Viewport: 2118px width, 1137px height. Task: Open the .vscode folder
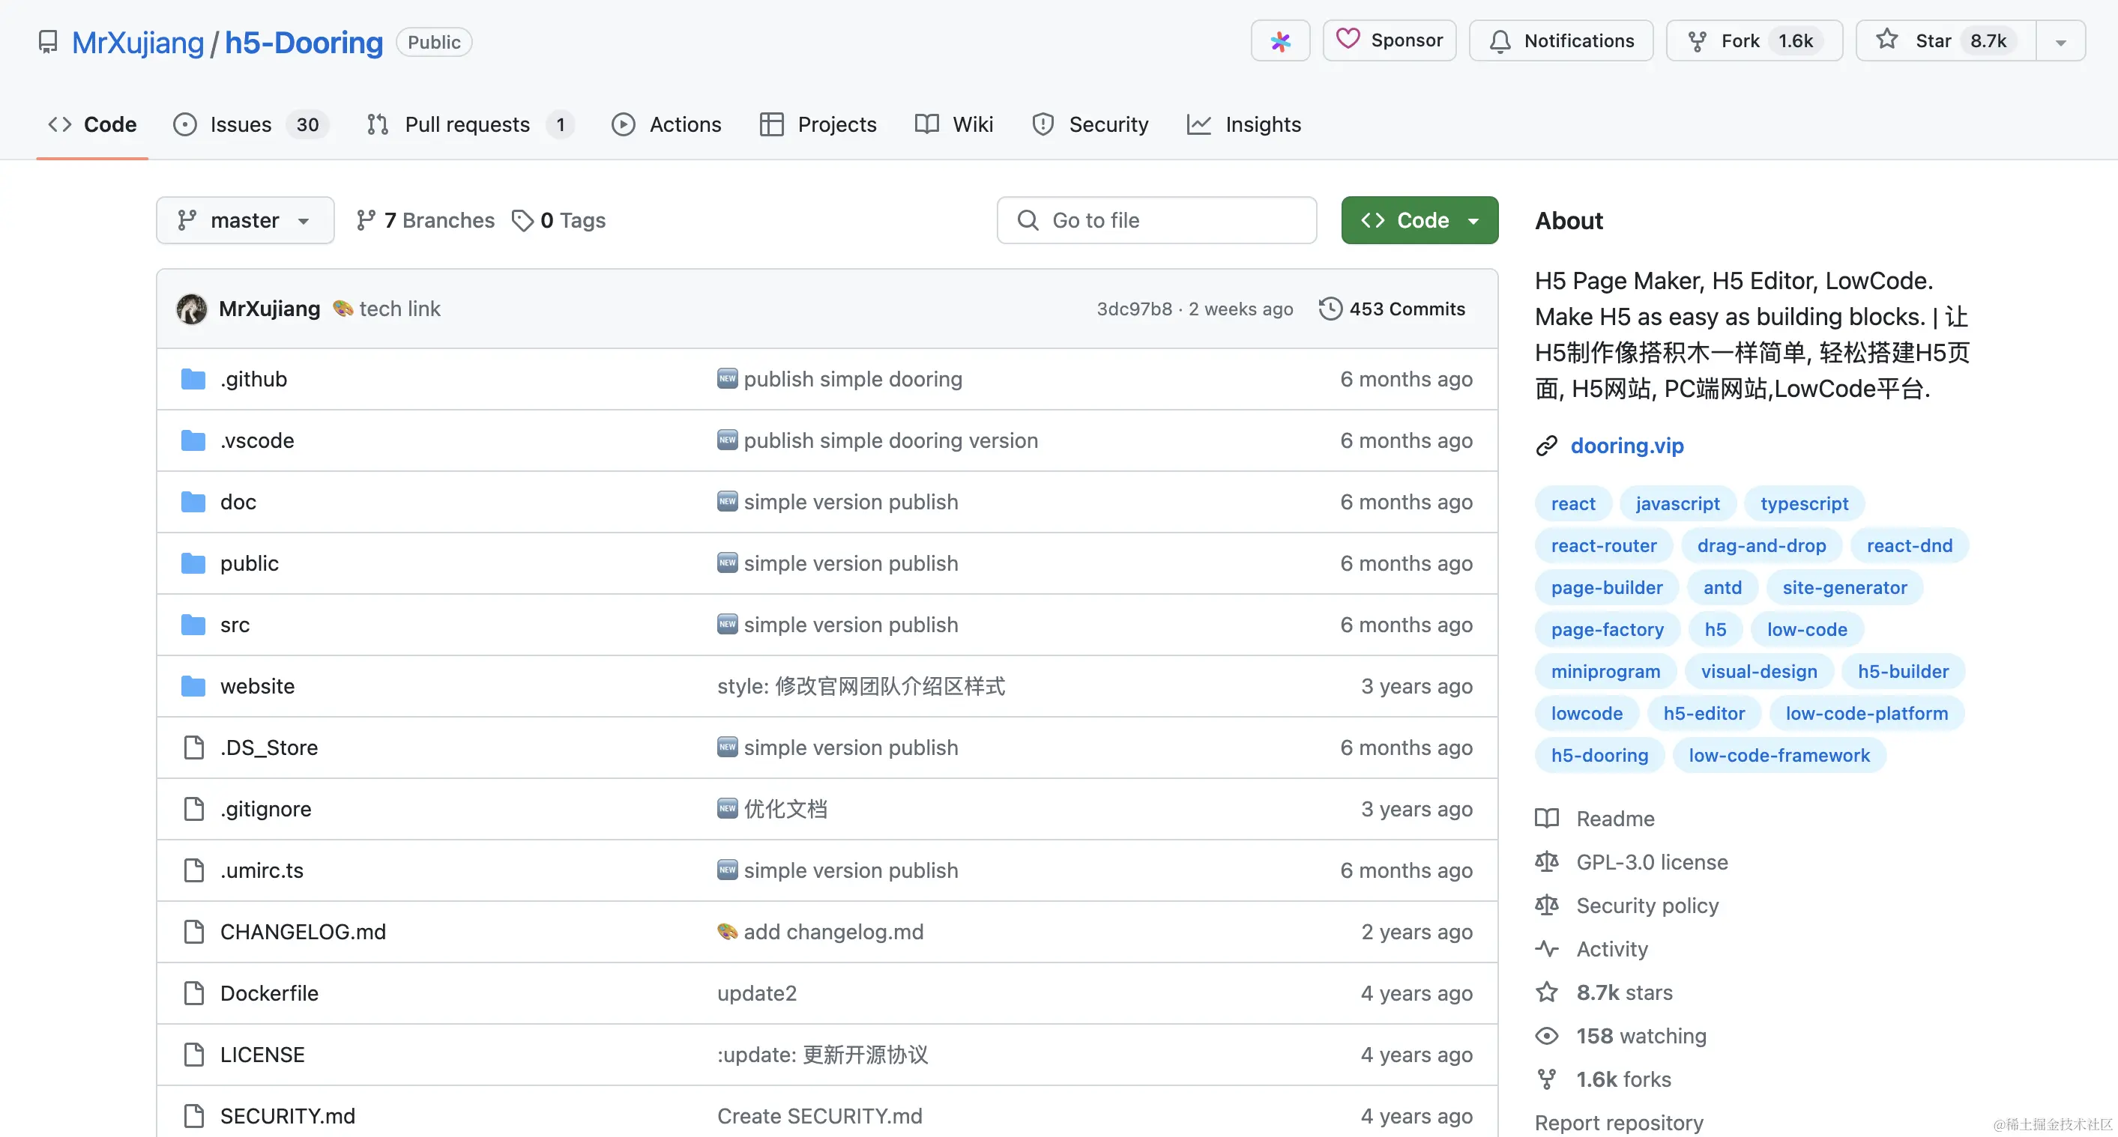pos(256,440)
